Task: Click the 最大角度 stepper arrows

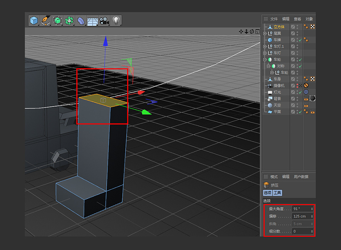Action: (x=312, y=209)
